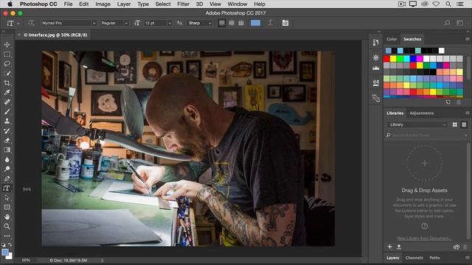Select the Horizontal Type tool
This screenshot has width=472, height=265.
click(7, 188)
